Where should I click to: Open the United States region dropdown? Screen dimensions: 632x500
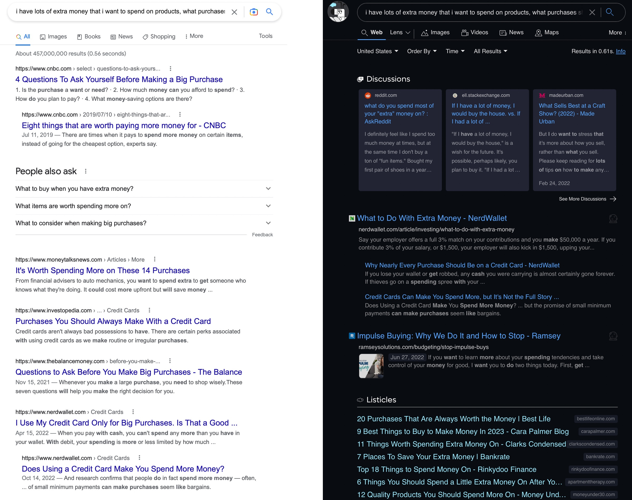coord(378,51)
